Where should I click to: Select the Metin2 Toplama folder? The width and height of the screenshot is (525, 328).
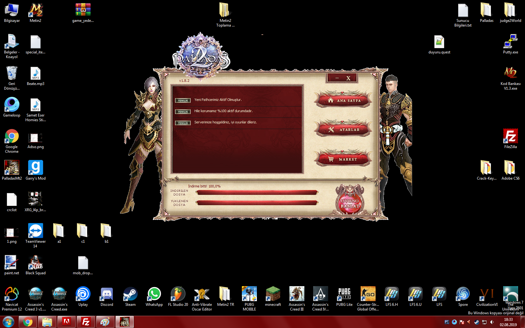point(225,15)
